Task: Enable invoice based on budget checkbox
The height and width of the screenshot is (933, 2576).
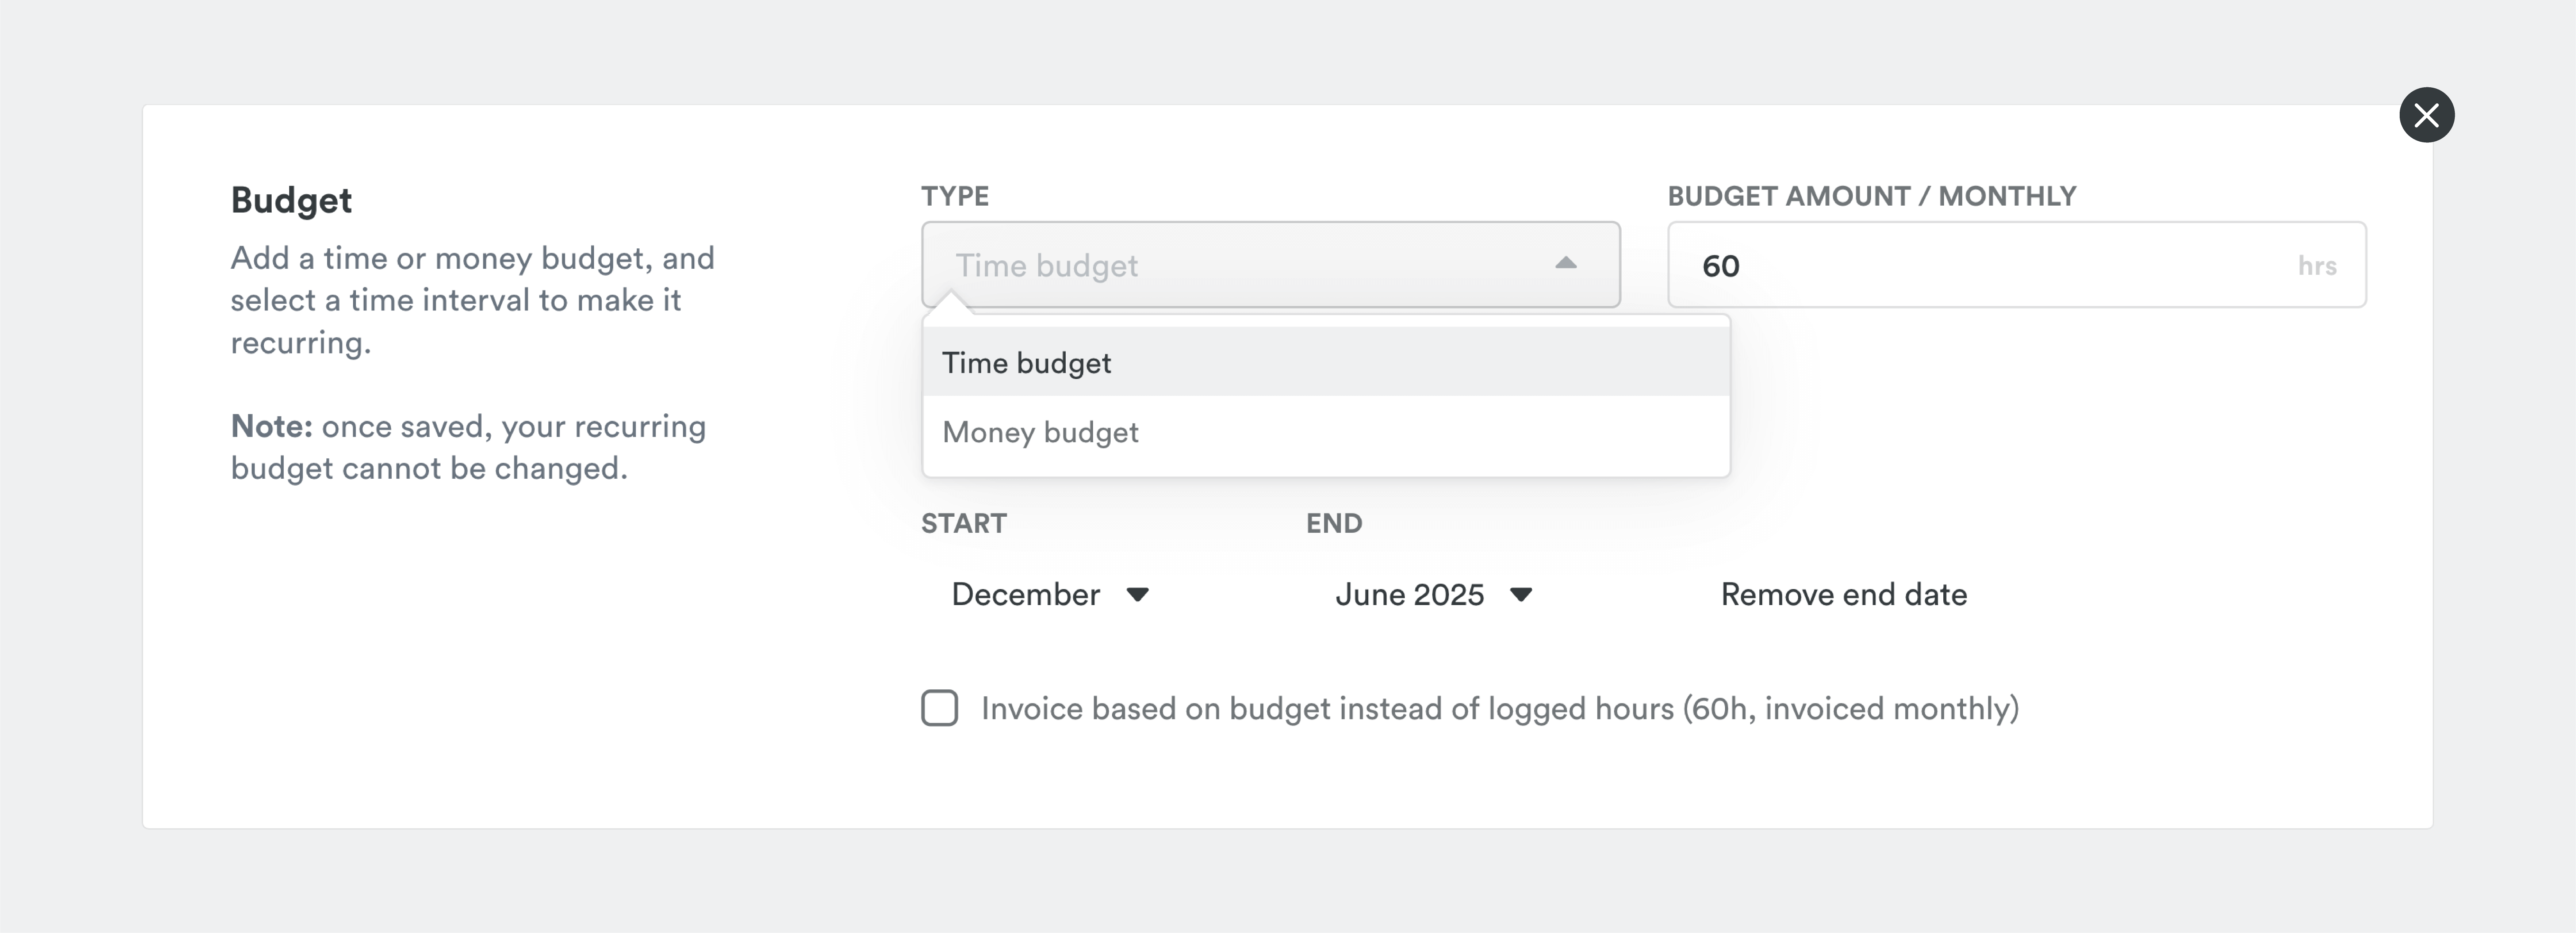Action: pyautogui.click(x=939, y=708)
